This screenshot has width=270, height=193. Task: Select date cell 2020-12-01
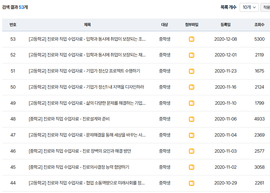tap(226, 55)
